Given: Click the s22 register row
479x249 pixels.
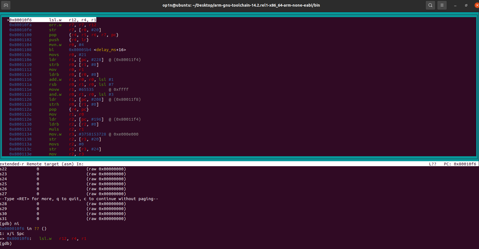Looking at the screenshot, I should click(4, 169).
